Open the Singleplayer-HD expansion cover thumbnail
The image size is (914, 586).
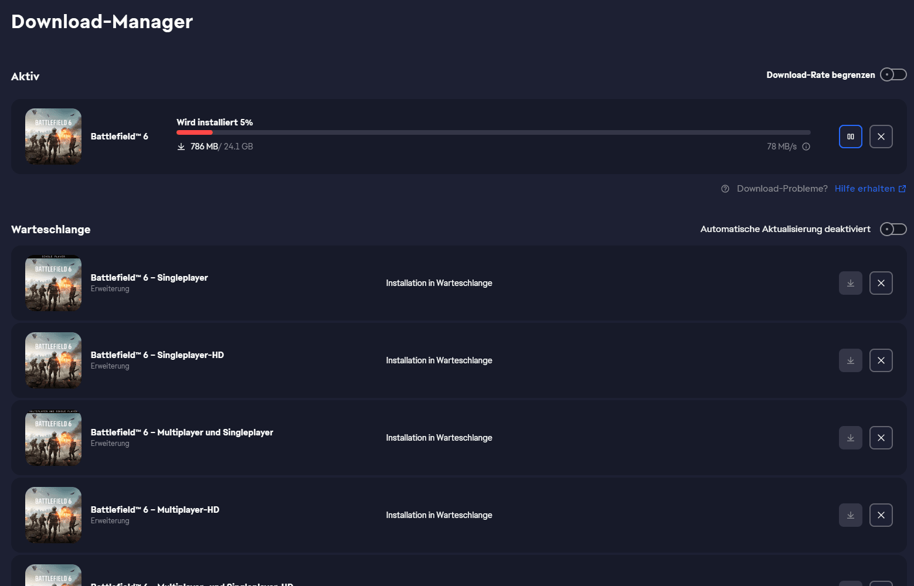[53, 360]
